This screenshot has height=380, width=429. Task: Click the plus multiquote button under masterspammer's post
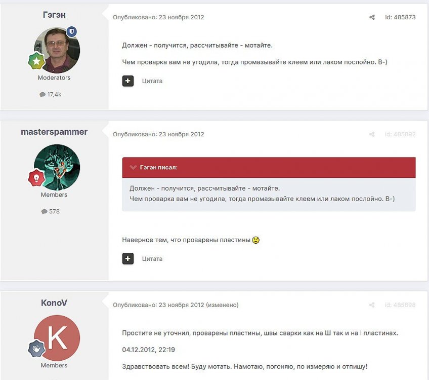[128, 258]
